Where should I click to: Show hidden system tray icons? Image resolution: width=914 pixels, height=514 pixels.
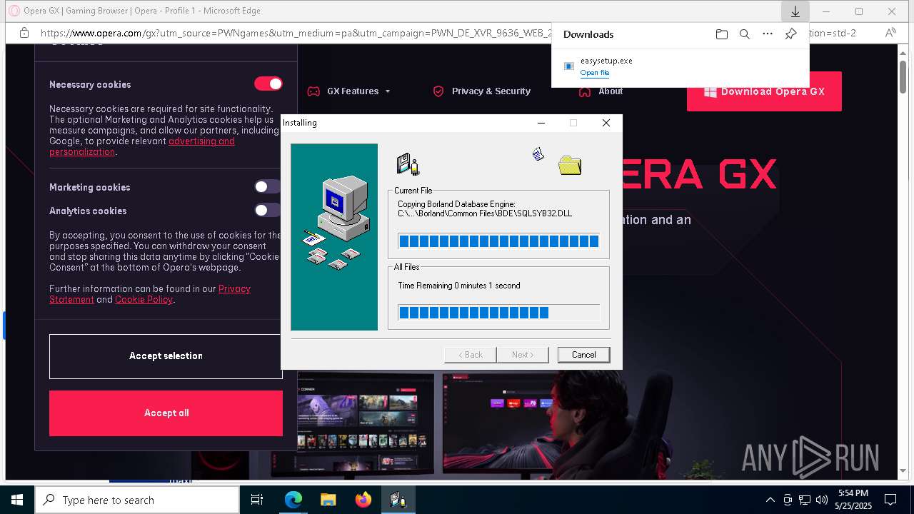click(770, 500)
